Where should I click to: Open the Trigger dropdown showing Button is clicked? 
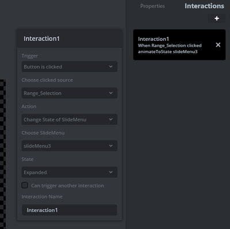tap(70, 67)
